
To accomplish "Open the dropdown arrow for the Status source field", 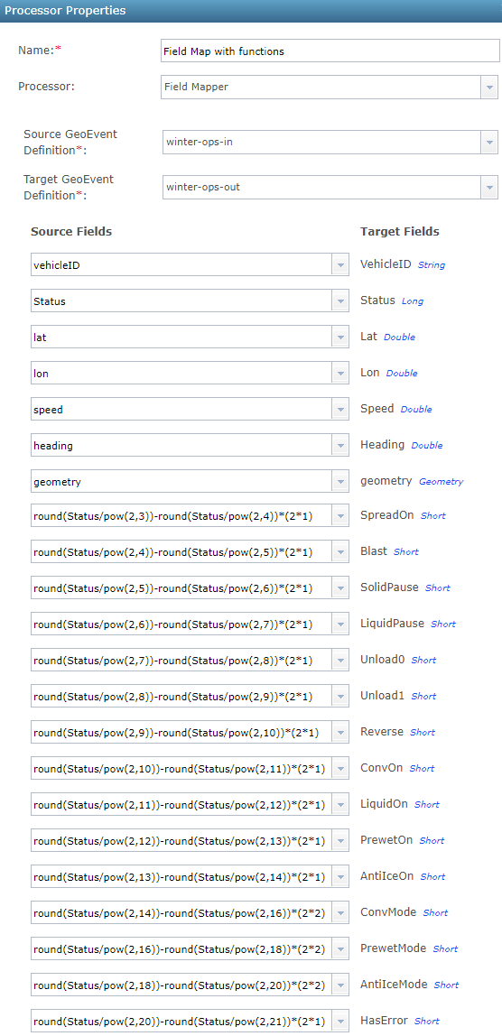I will point(340,301).
